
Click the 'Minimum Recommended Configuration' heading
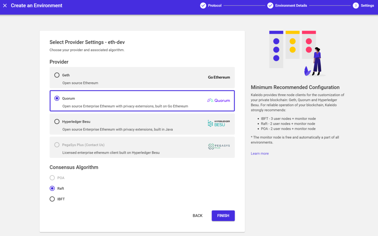point(295,87)
